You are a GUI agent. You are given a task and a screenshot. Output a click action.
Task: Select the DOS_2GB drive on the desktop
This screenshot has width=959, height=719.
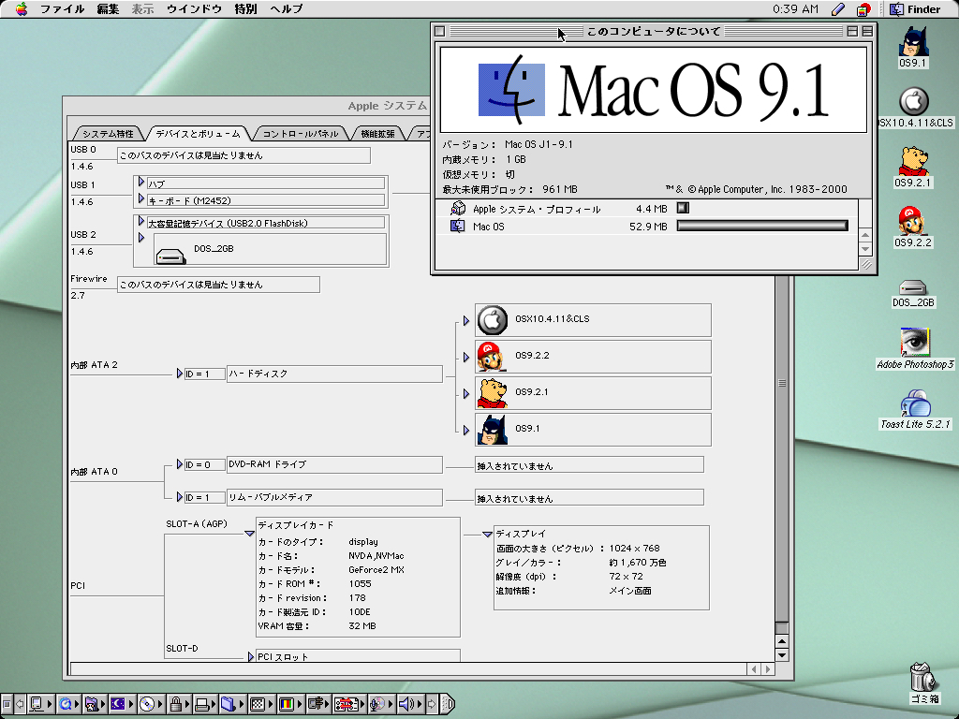(913, 289)
